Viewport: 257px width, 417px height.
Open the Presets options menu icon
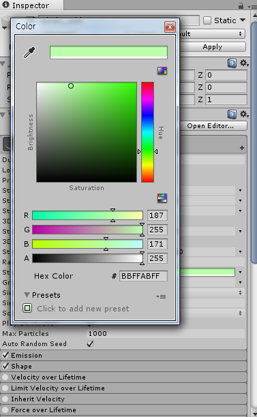click(162, 296)
